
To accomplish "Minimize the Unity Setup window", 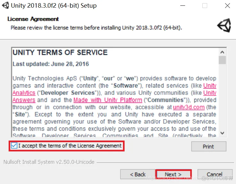I will (x=183, y=6).
